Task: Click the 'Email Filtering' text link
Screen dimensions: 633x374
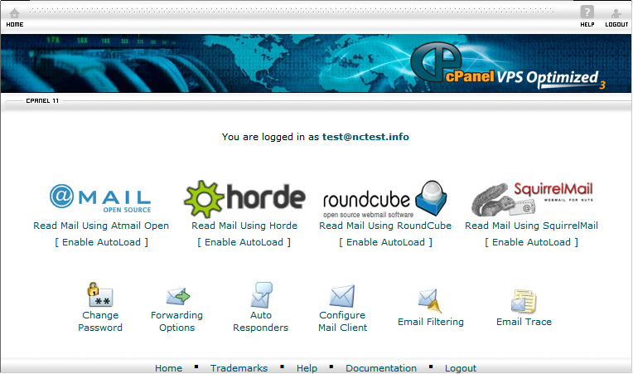Action: point(431,322)
